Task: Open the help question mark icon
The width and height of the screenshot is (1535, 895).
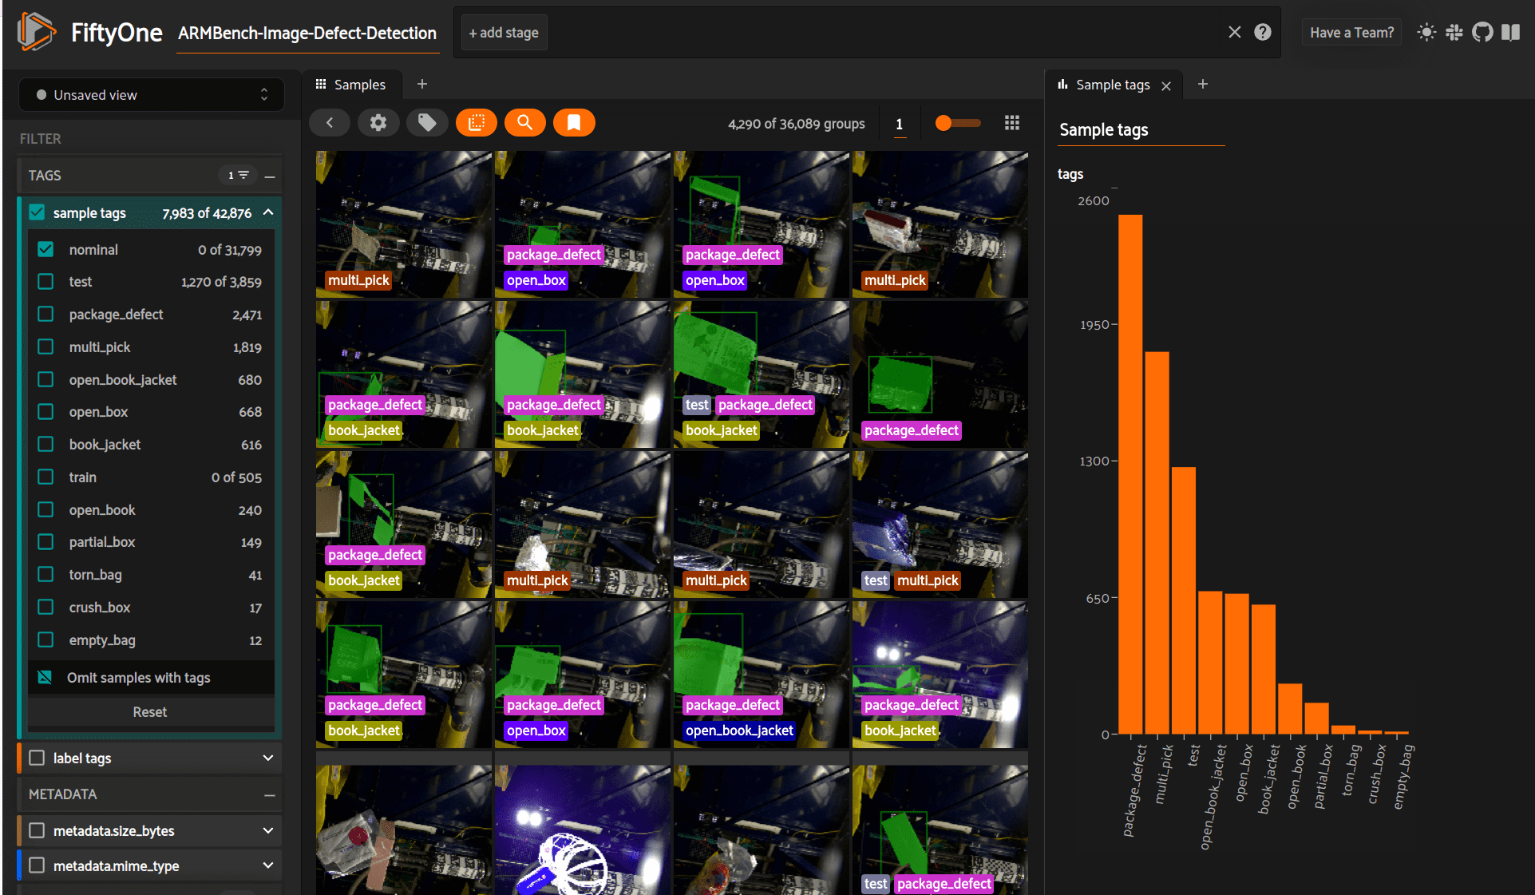Action: (x=1262, y=32)
